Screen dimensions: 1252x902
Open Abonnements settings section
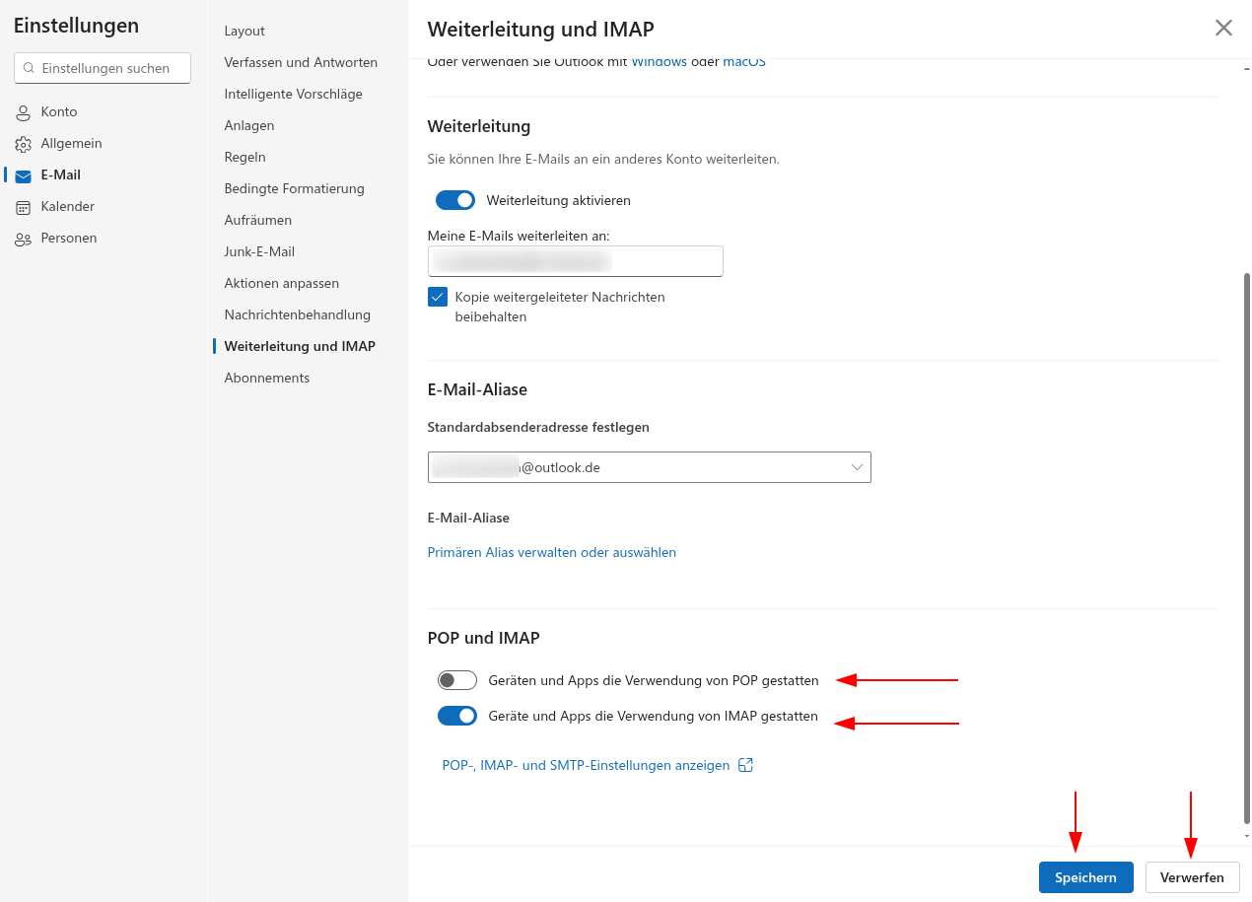[266, 378]
